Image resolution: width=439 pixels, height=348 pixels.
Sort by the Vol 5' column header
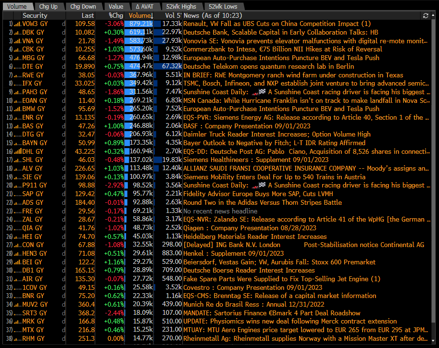tap(173, 16)
